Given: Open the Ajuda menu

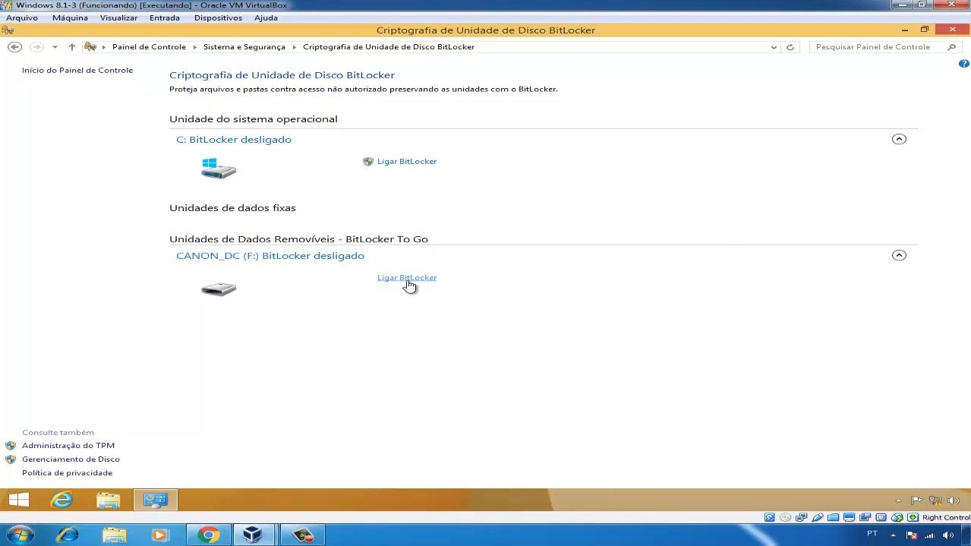Looking at the screenshot, I should click(266, 17).
